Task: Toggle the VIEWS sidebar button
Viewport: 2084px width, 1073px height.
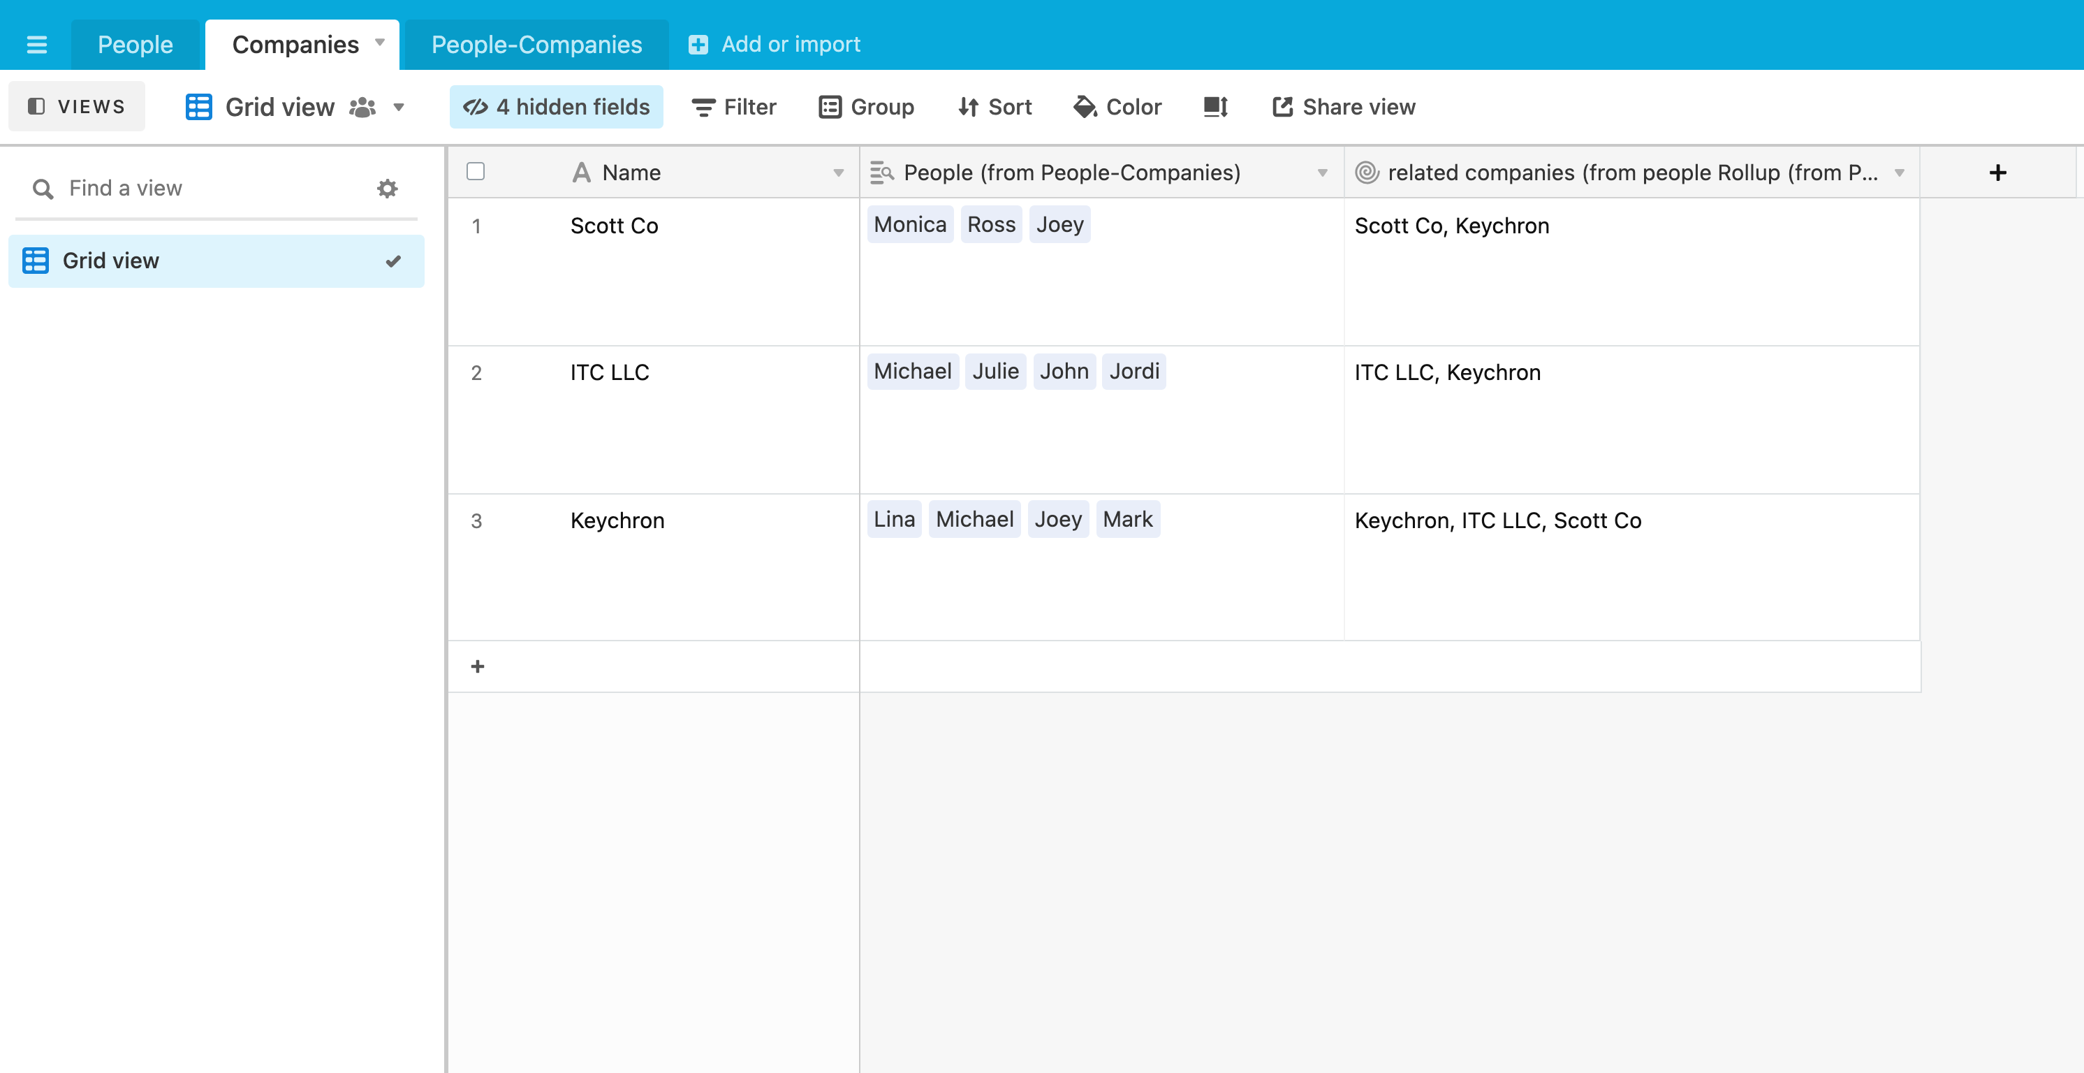Action: click(77, 107)
